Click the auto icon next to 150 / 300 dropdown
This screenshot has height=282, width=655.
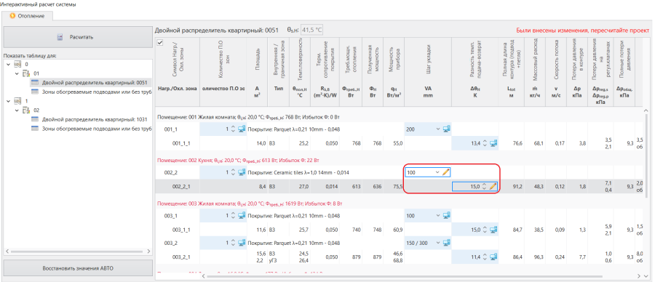(447, 243)
